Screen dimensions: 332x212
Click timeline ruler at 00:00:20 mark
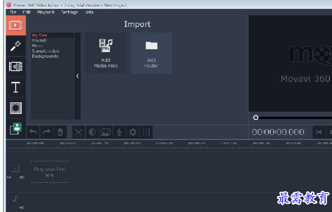tap(165, 143)
